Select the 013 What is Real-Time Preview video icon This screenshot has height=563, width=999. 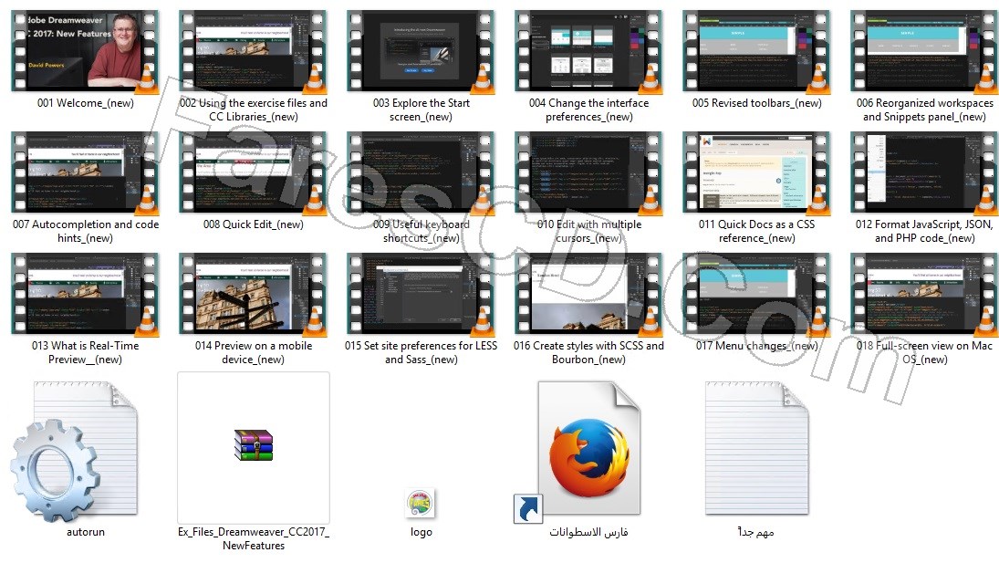[x=85, y=294]
